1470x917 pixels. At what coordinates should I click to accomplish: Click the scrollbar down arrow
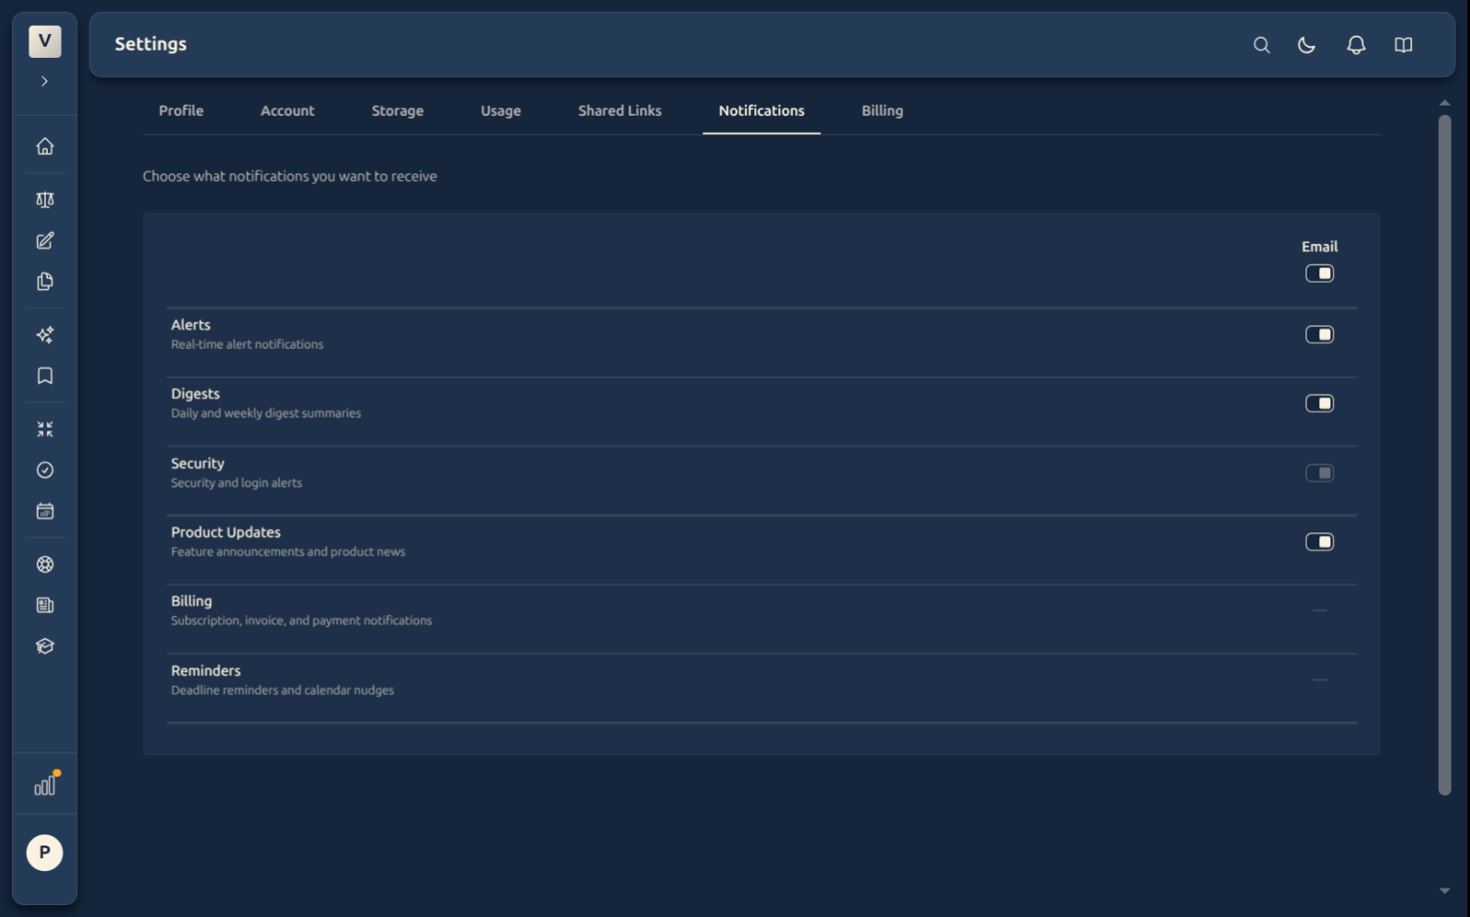click(x=1444, y=890)
